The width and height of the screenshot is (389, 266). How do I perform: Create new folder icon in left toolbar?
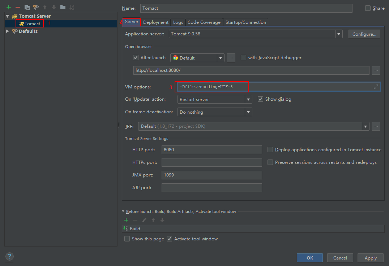click(63, 7)
